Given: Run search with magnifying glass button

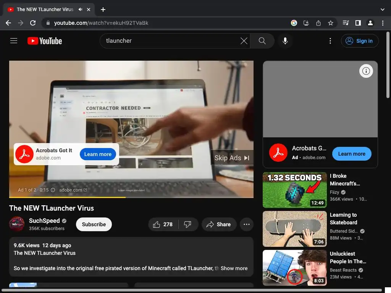Looking at the screenshot, I should coord(262,40).
